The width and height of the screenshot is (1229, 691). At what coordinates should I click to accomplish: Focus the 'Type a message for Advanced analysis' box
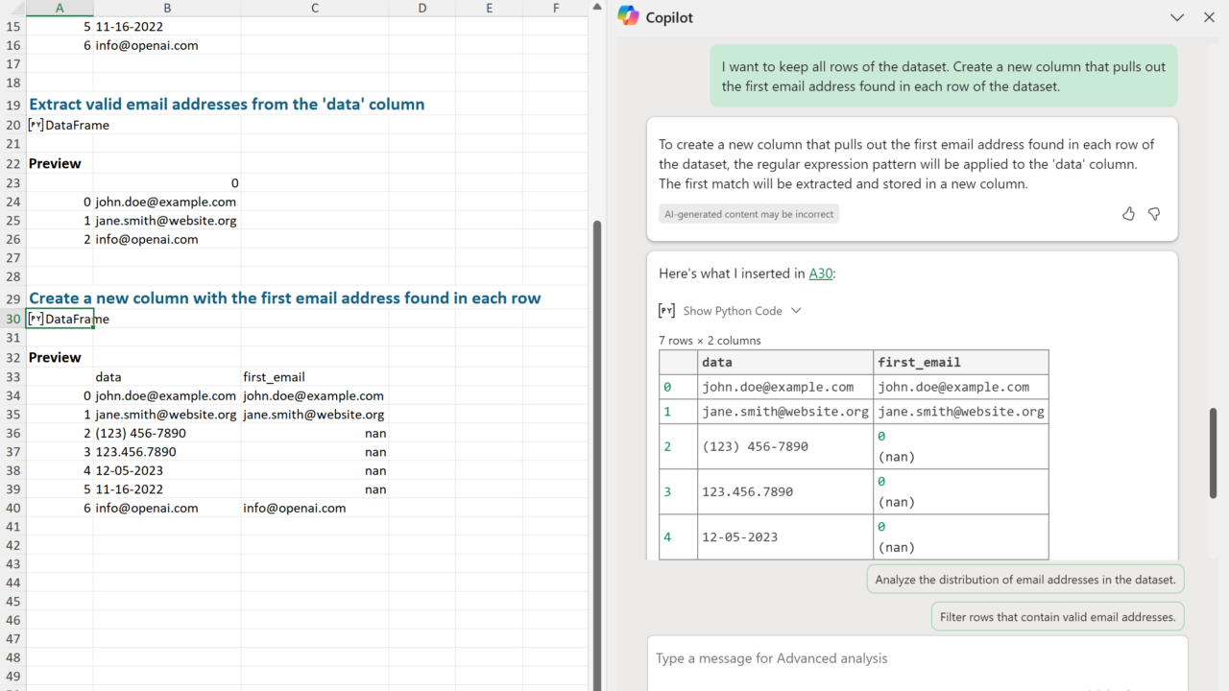coord(917,658)
